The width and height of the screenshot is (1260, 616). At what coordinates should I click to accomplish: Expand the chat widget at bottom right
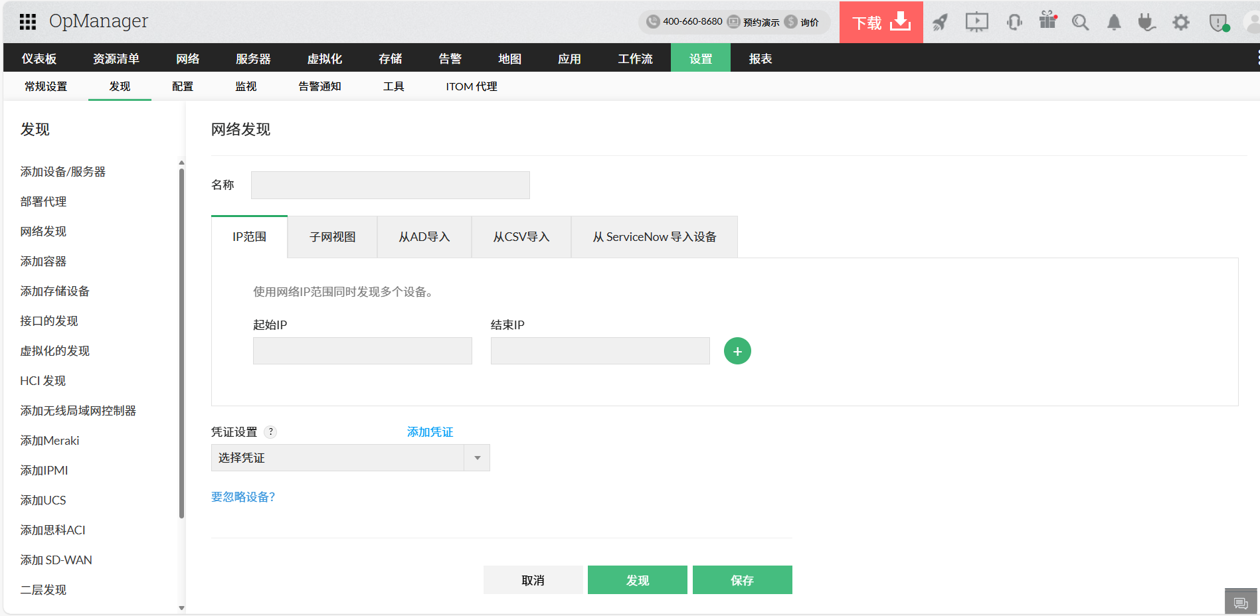pos(1241,601)
